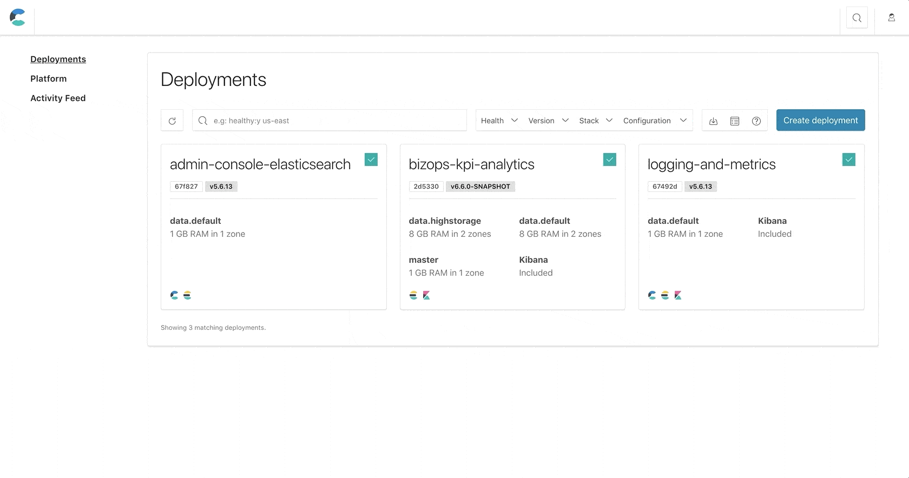
Task: Click v5.6.13 badge on admin-console-elasticsearch
Action: 221,187
